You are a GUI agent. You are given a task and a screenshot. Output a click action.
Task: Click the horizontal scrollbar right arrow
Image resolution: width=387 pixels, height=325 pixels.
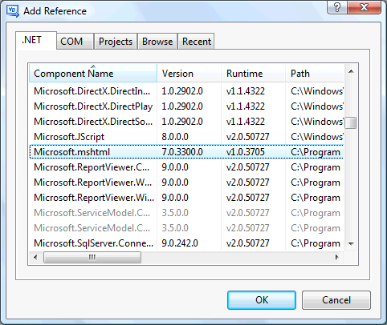[336, 257]
